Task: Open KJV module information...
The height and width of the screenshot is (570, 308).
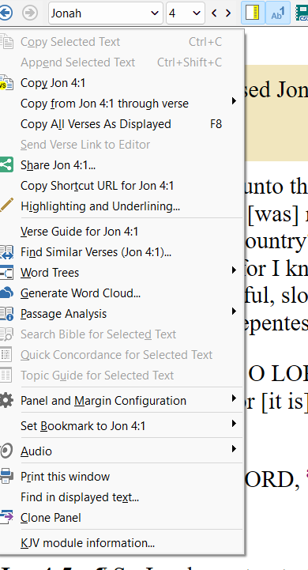Action: tap(122, 543)
